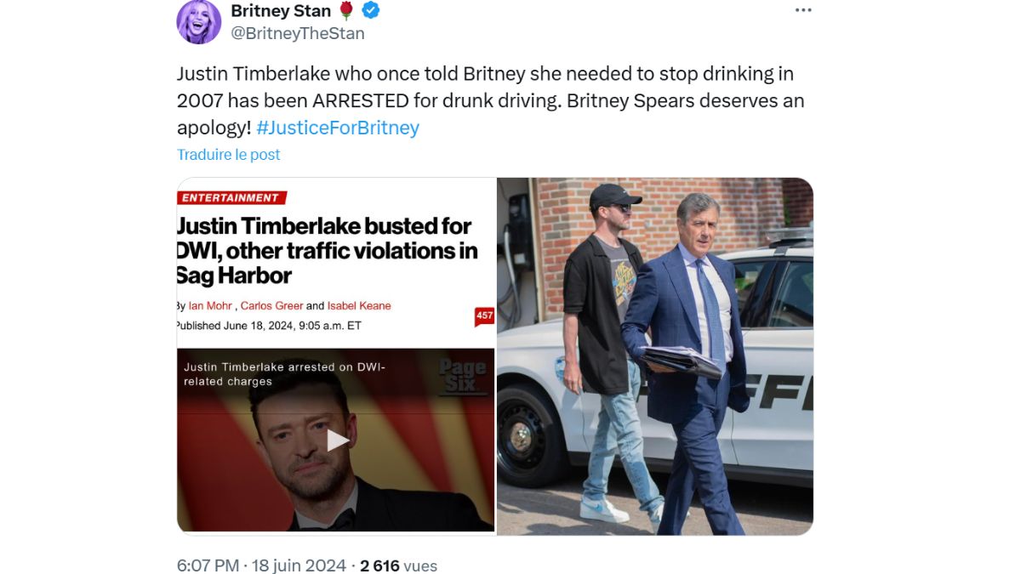Screen dimensions: 1021x574
Task: Open the #JusticeForBritney hashtag
Action: coord(338,128)
